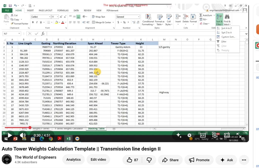Viewport: 259px width, 168px height.
Task: Open the Merge & Center dropdown arrow
Action: 113,22
